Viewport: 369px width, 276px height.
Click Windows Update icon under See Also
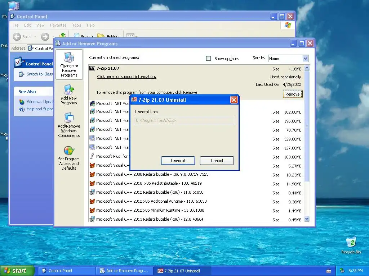click(22, 102)
